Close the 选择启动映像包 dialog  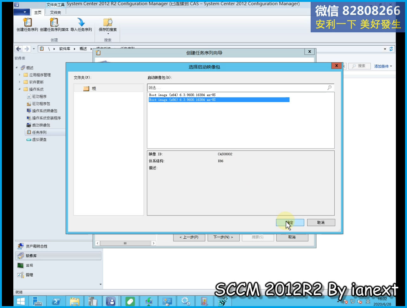336,66
